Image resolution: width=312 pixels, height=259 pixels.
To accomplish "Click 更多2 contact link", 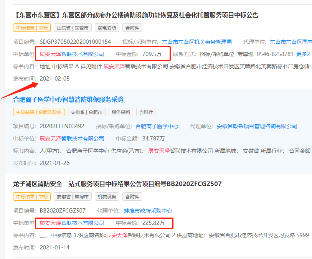I will click(303, 54).
